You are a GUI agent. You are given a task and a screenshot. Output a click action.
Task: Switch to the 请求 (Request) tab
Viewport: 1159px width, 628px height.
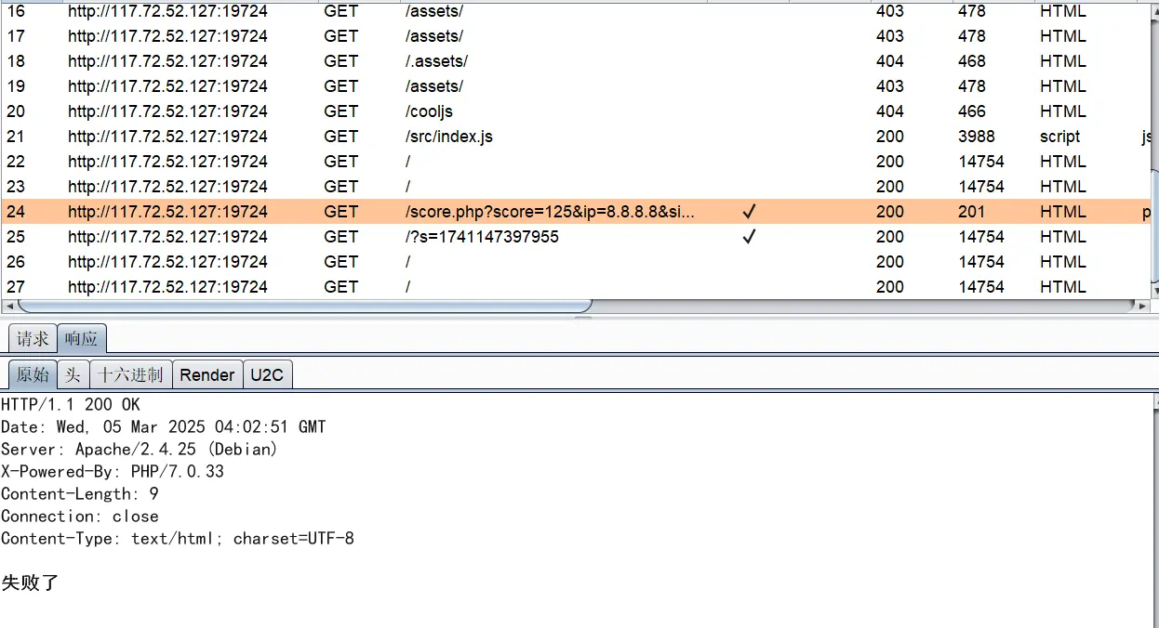(x=33, y=339)
